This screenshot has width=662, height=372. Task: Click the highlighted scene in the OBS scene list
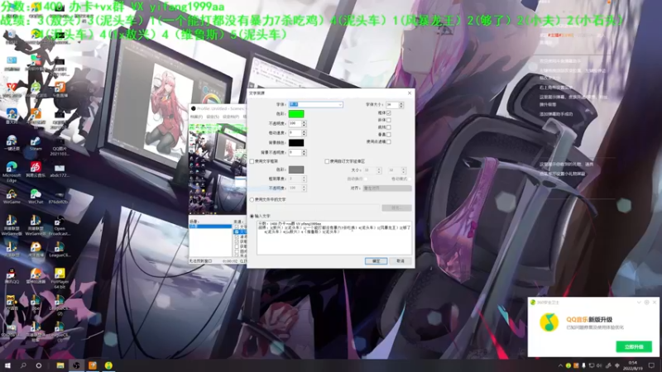pyautogui.click(x=210, y=227)
